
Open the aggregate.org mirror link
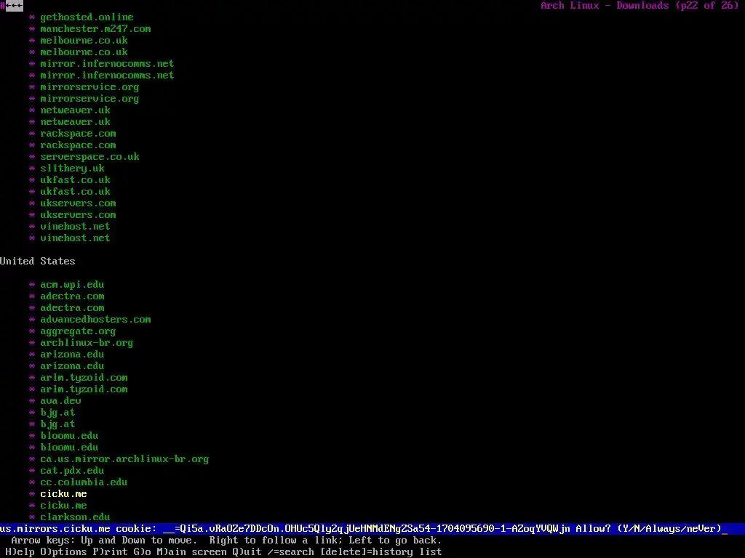[x=78, y=331]
